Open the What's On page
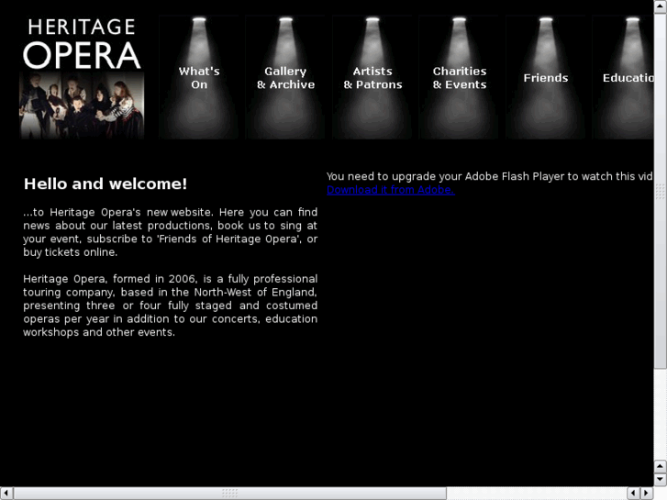Image resolution: width=667 pixels, height=500 pixels. 199,77
